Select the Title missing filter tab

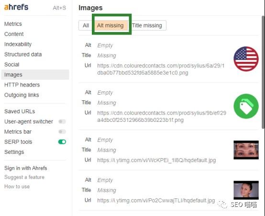pyautogui.click(x=147, y=25)
